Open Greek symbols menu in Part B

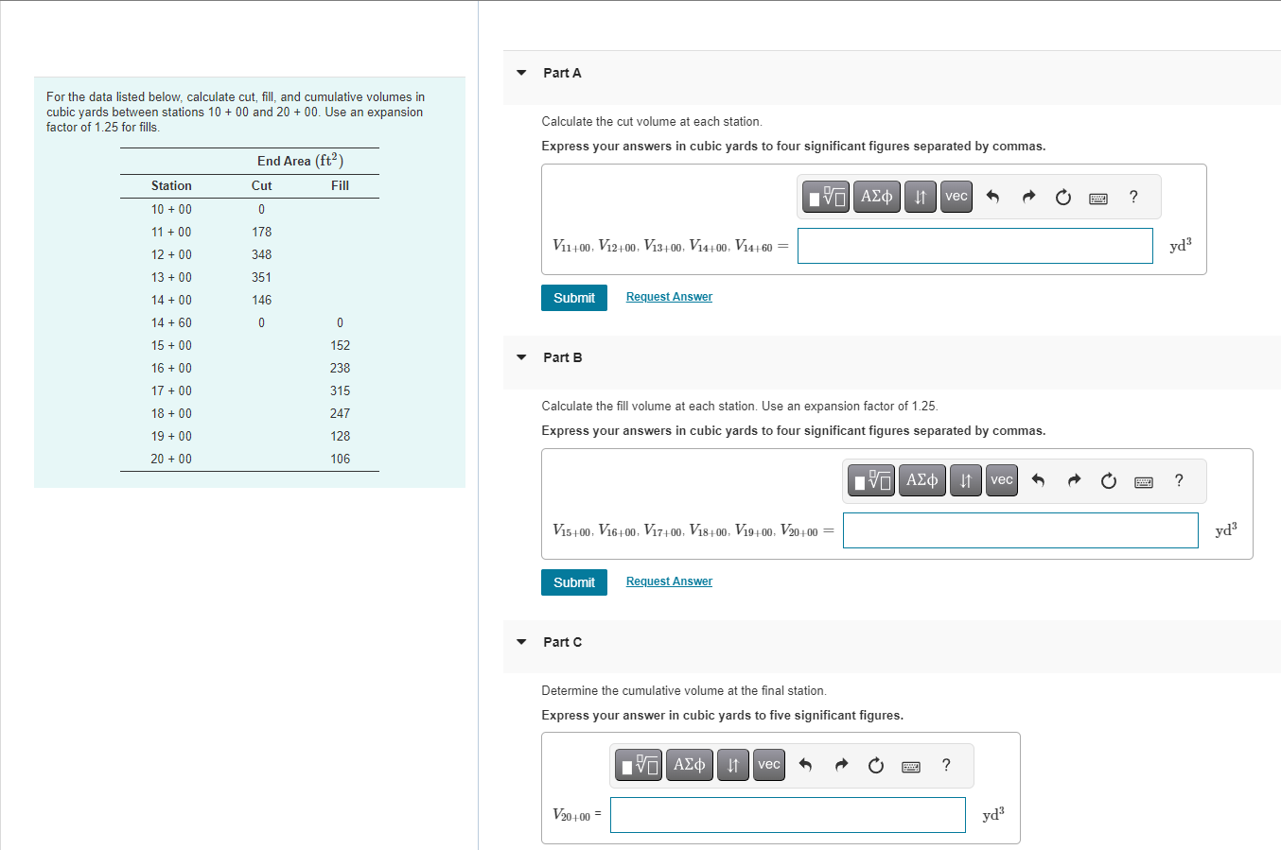pos(922,481)
